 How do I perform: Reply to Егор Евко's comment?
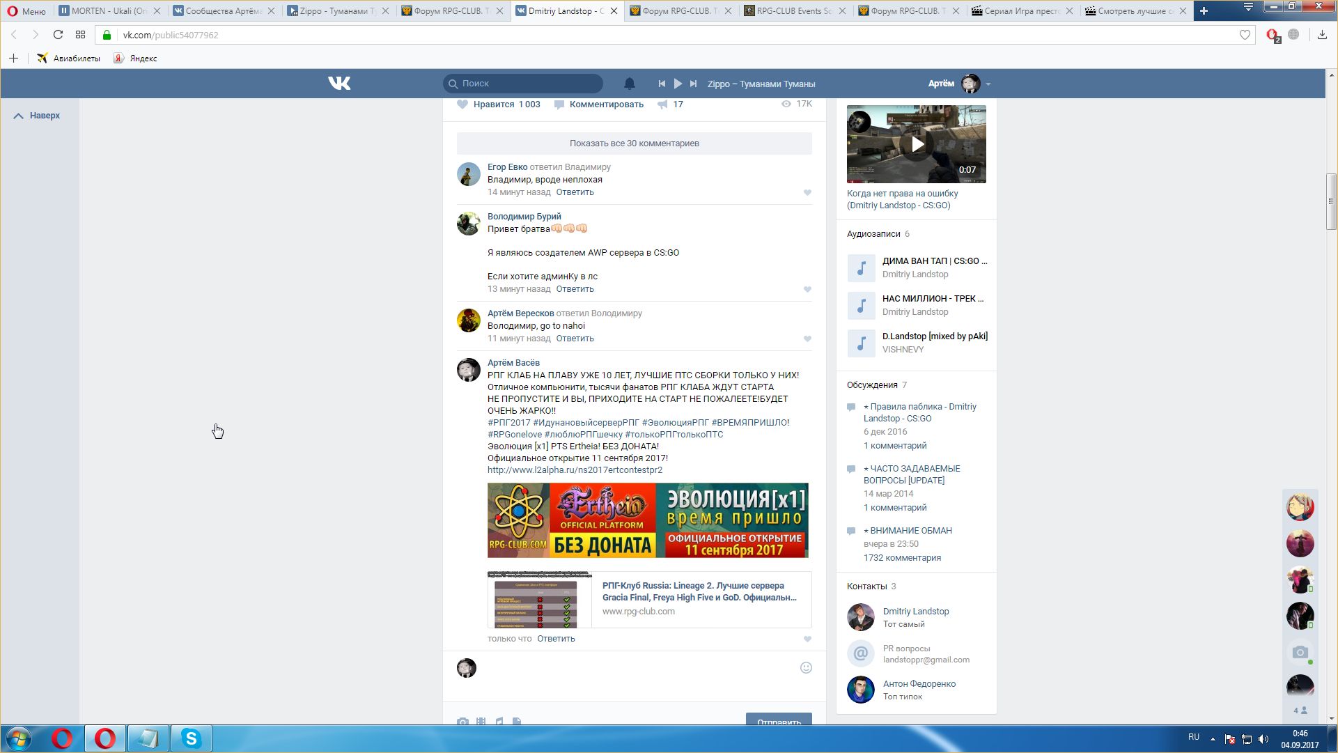click(575, 192)
